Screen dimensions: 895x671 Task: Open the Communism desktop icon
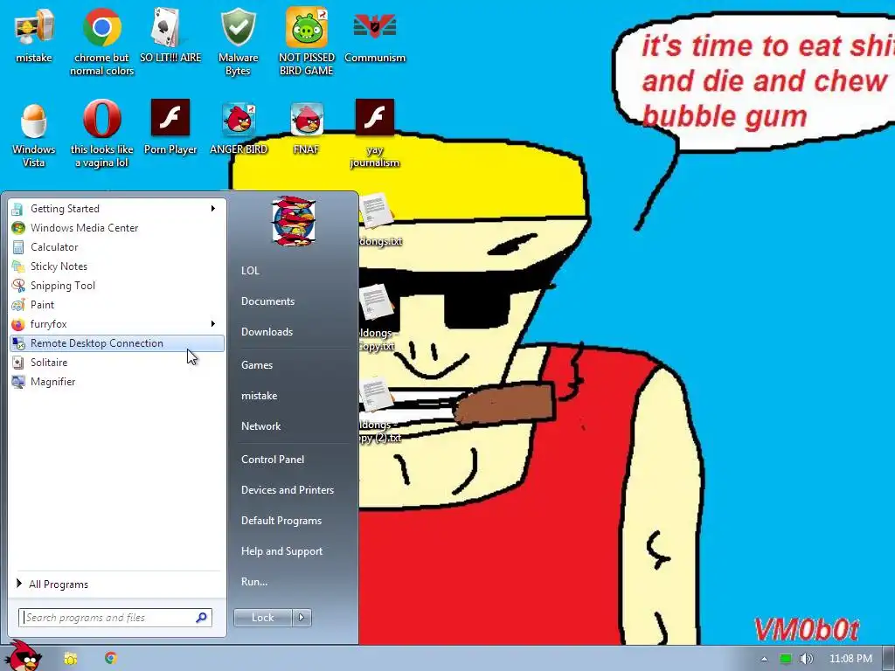pos(374,34)
